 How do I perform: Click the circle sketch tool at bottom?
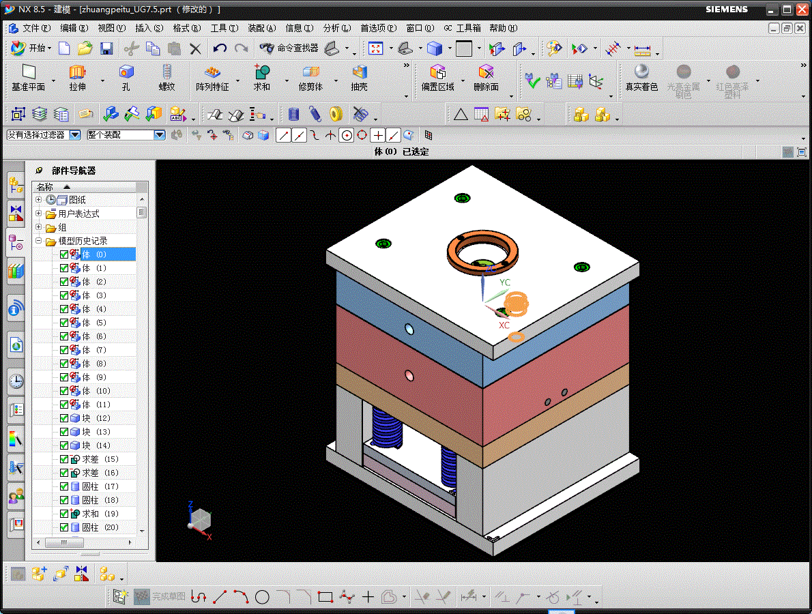coord(262,598)
